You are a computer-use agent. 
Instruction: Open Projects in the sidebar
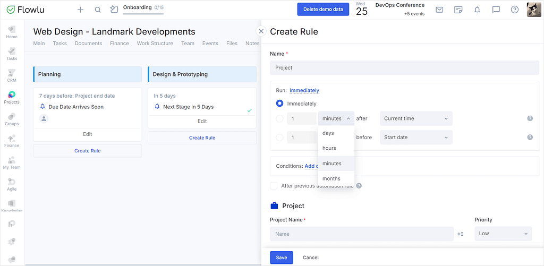coord(12,98)
